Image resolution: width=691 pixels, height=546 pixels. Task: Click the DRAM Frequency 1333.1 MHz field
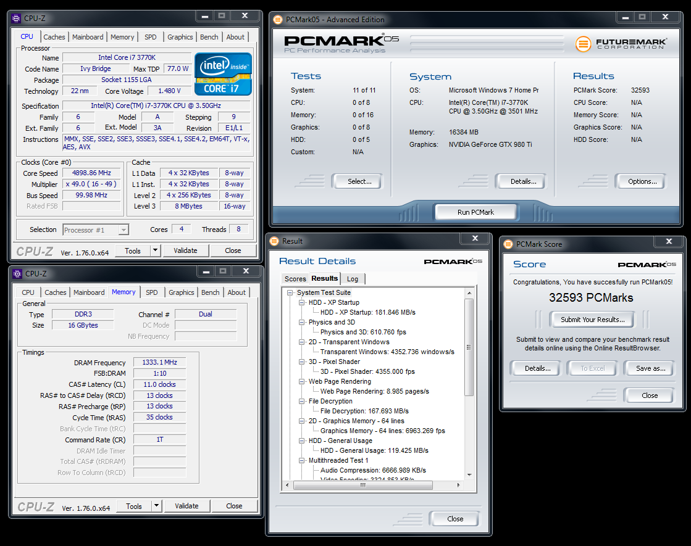tap(159, 362)
